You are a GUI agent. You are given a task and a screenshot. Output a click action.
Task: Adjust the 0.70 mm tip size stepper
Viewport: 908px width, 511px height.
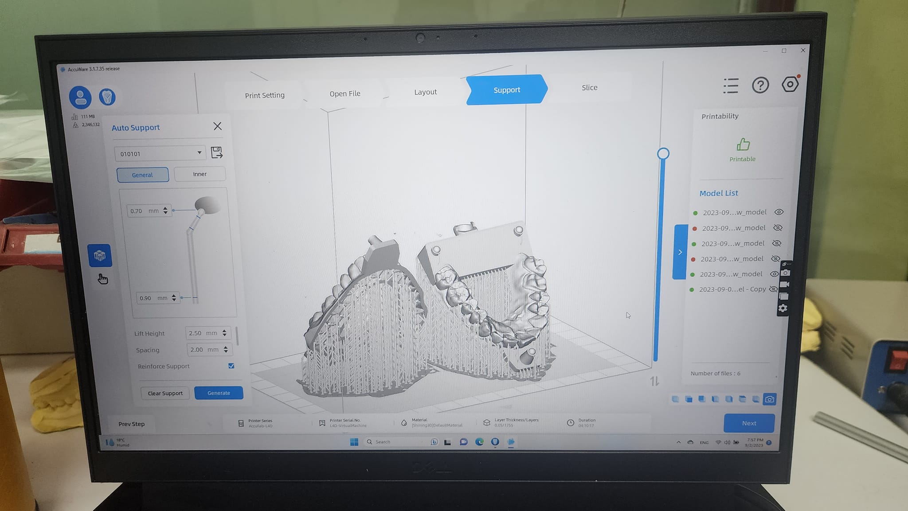(x=165, y=211)
